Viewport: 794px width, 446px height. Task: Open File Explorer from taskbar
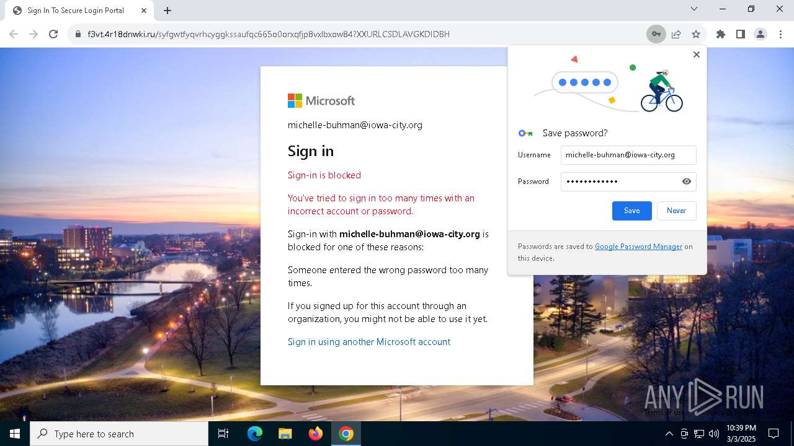285,434
